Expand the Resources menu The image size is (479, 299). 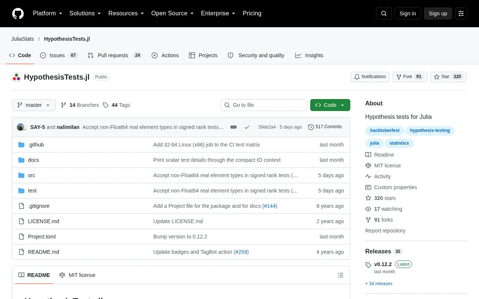pyautogui.click(x=126, y=13)
